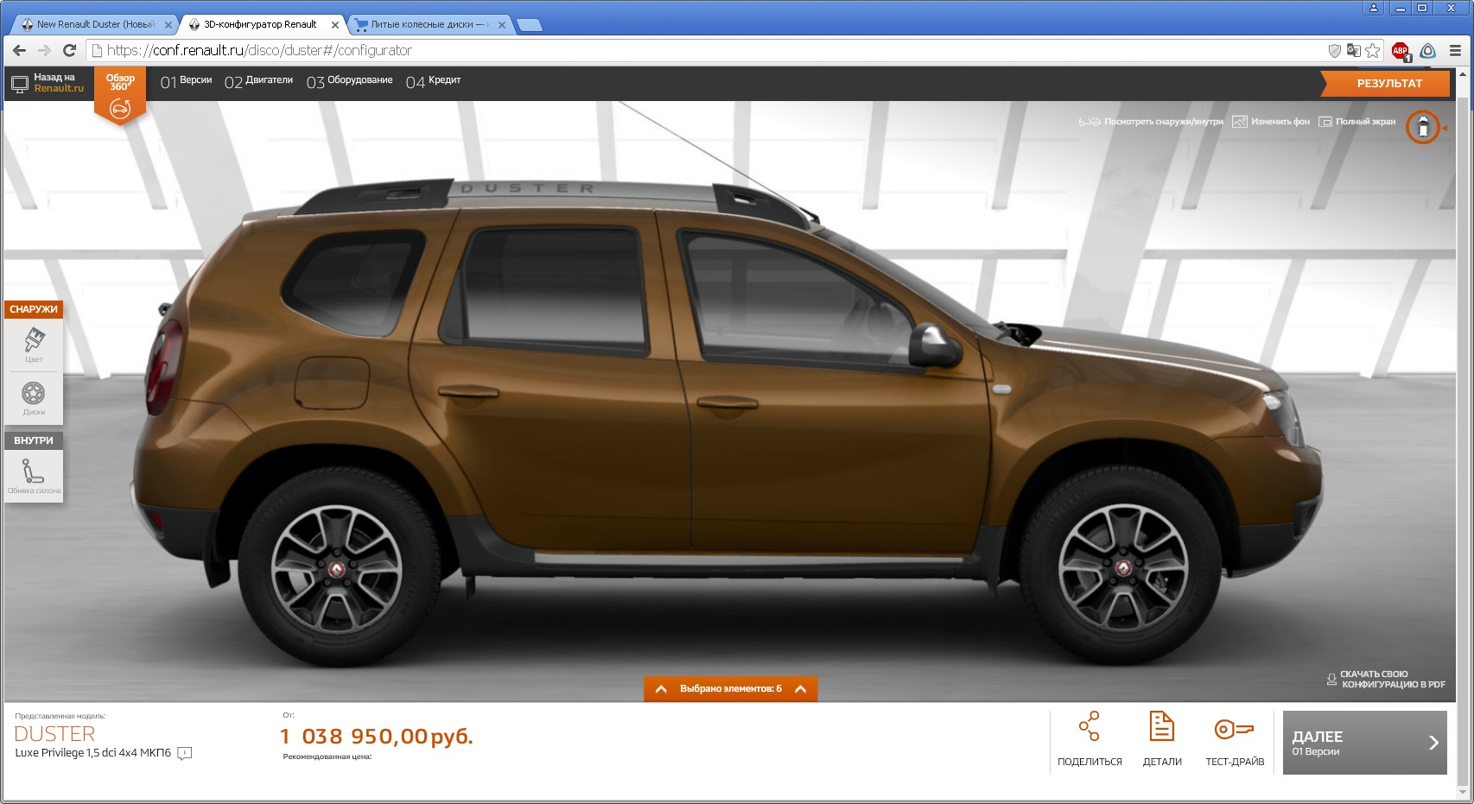Close the New Renault Duster tab
1474x804 pixels.
(x=168, y=25)
